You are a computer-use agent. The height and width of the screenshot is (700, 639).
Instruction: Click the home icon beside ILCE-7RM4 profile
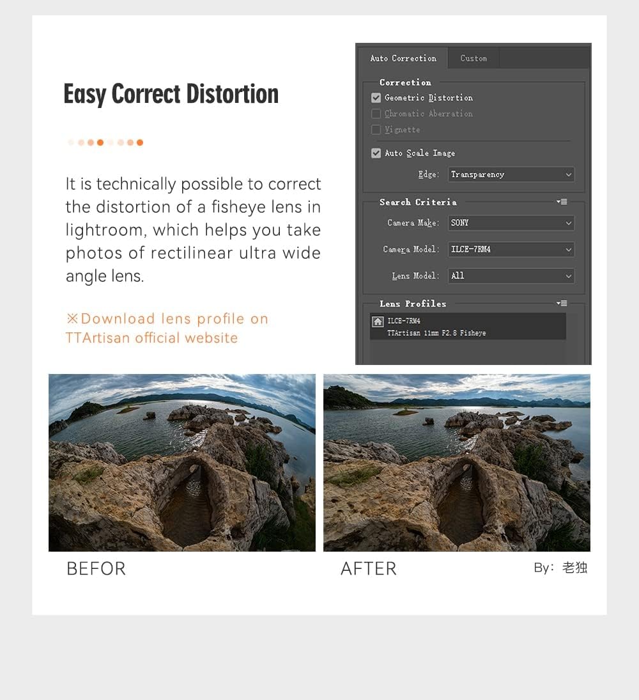tap(378, 322)
